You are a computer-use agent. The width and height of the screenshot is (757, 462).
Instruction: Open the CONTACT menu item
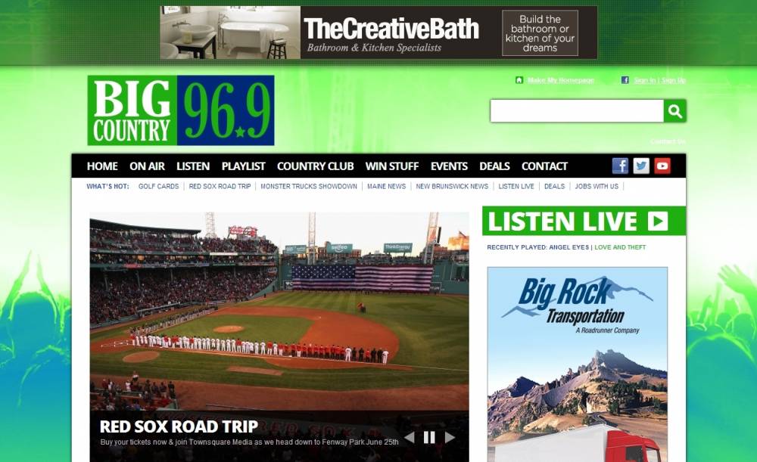544,166
